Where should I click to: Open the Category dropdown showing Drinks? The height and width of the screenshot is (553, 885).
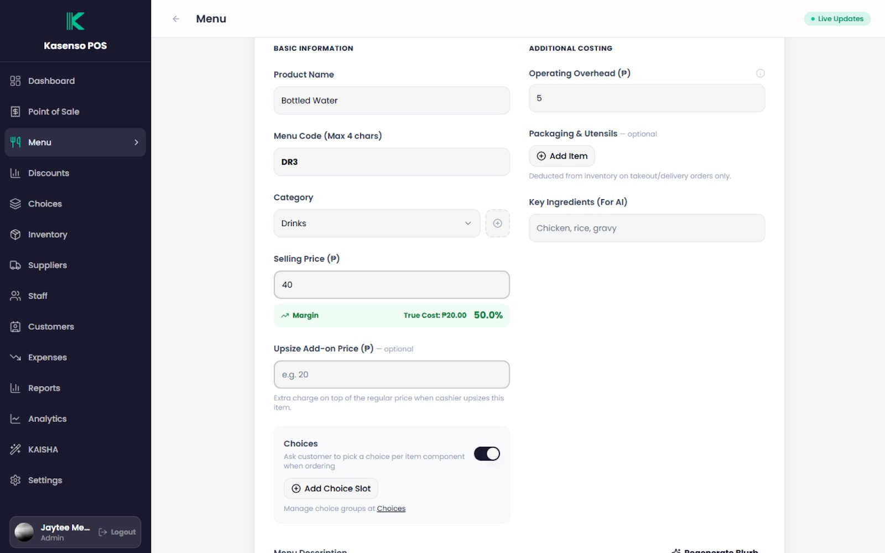[x=377, y=223]
